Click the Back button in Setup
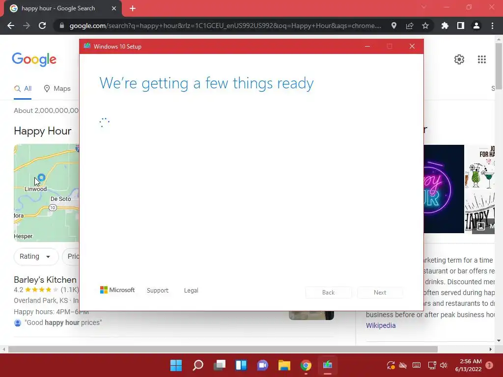 329,293
